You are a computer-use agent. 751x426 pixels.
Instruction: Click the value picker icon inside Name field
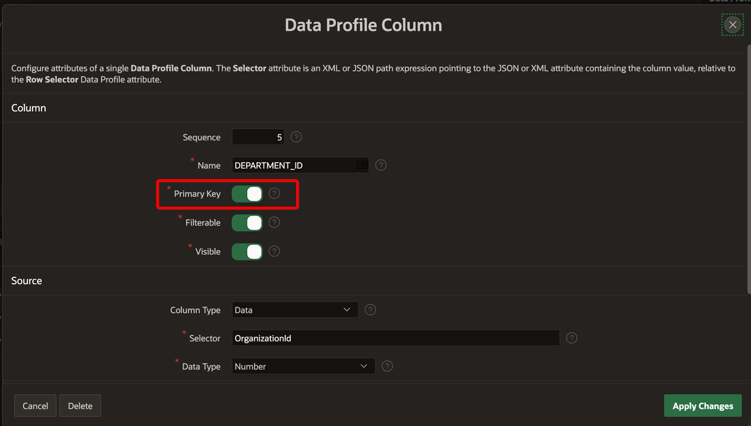click(360, 165)
